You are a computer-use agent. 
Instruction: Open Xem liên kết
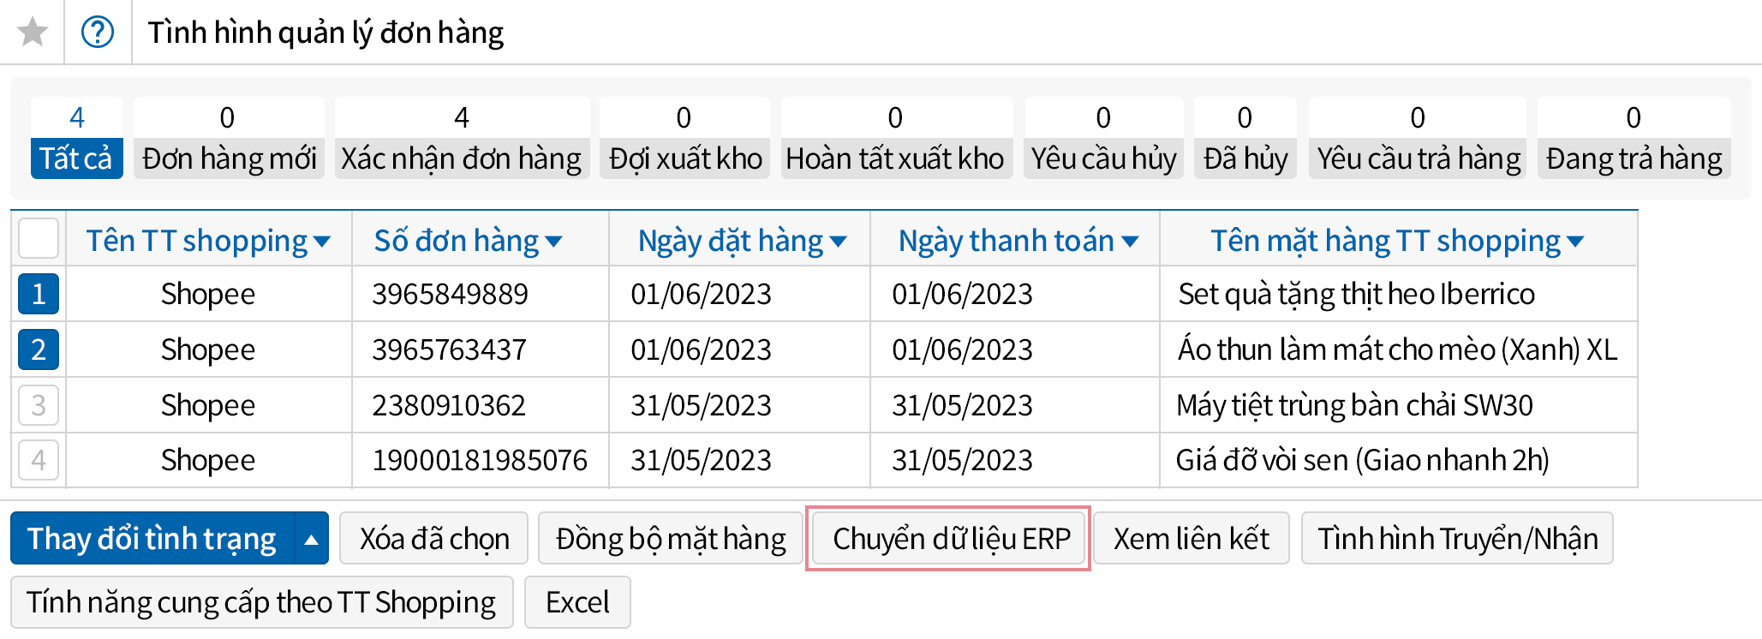point(1191,539)
